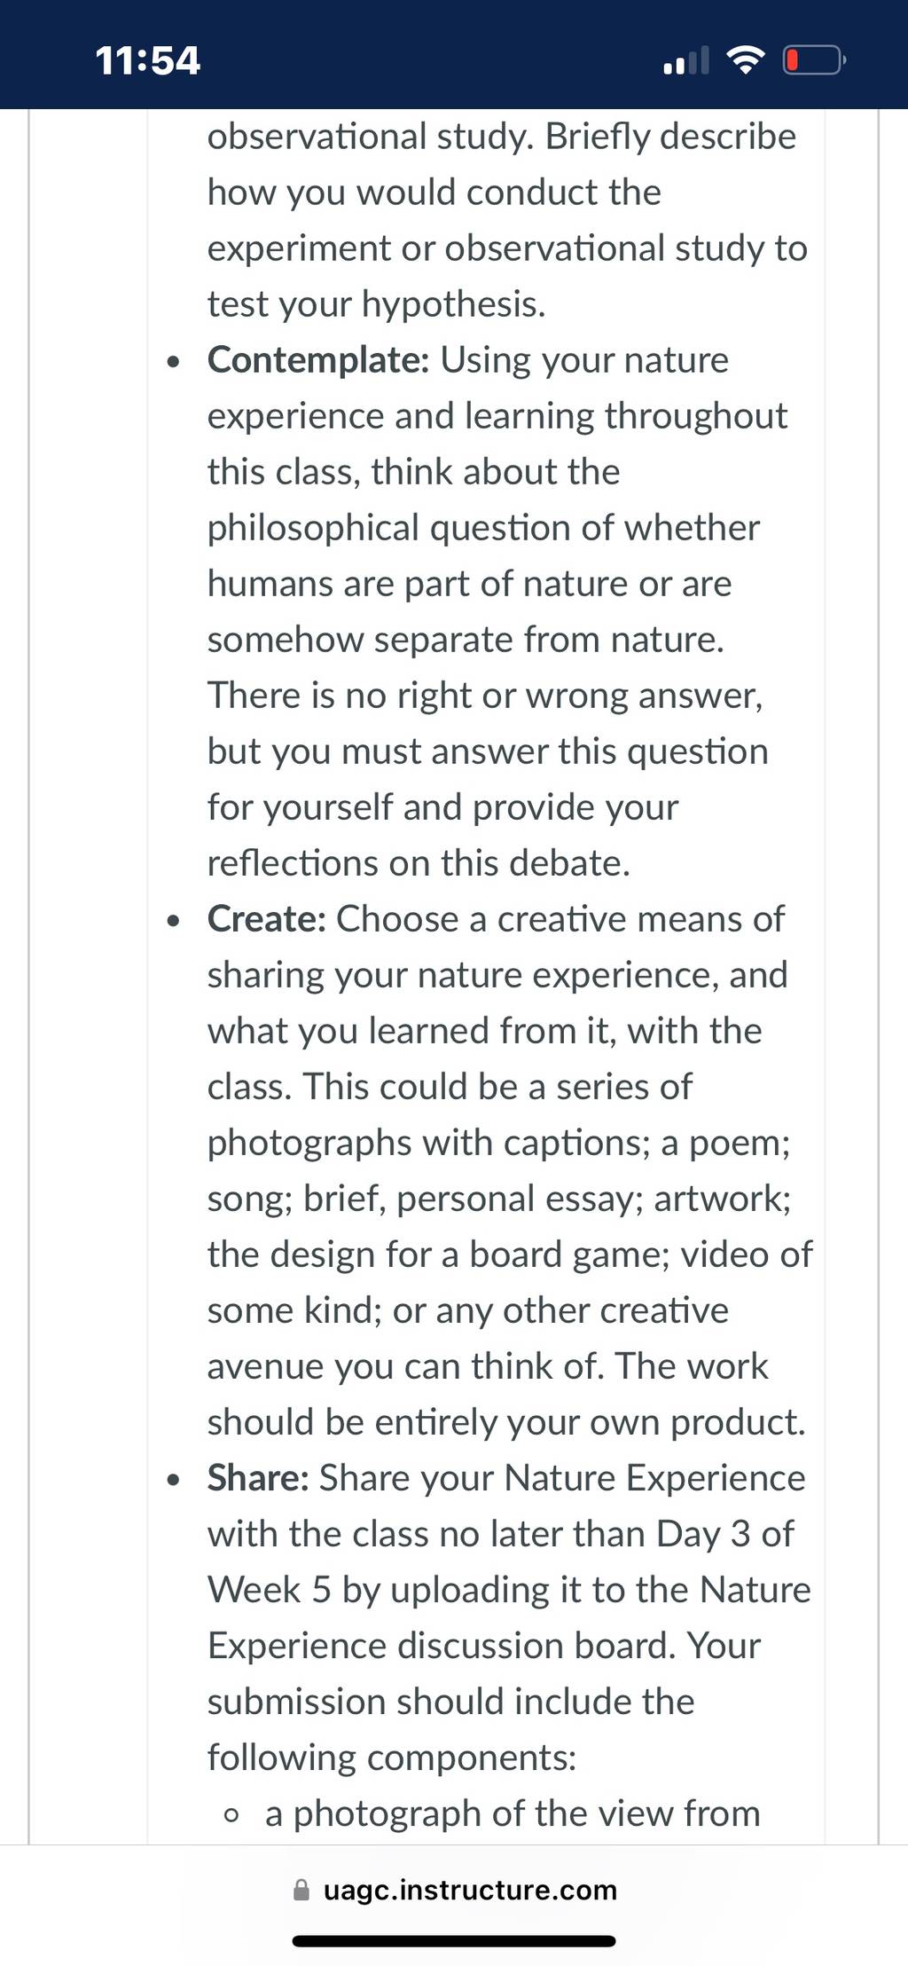Tap the text 'Nature Experience discussion board'

[x=509, y=1617]
